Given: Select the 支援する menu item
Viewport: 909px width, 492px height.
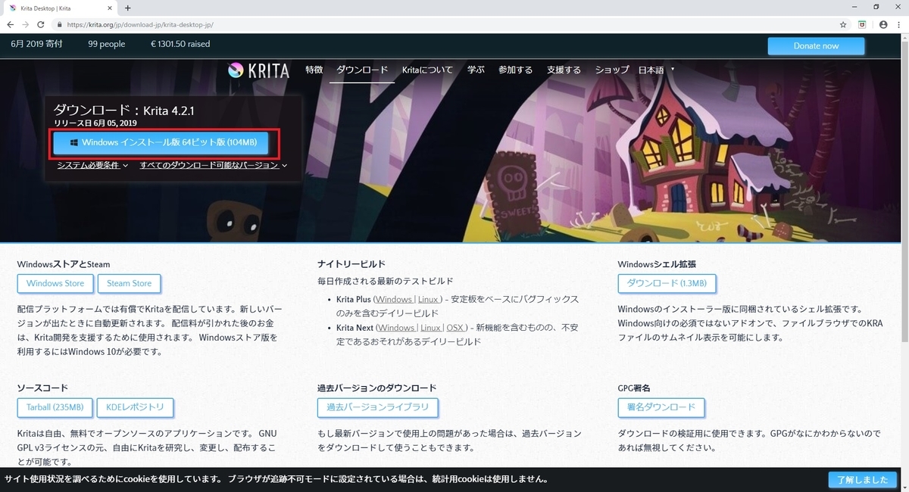Looking at the screenshot, I should click(x=564, y=70).
